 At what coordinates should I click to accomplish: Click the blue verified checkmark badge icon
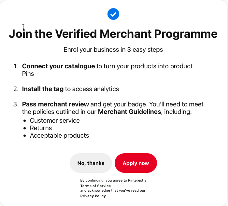(x=113, y=14)
